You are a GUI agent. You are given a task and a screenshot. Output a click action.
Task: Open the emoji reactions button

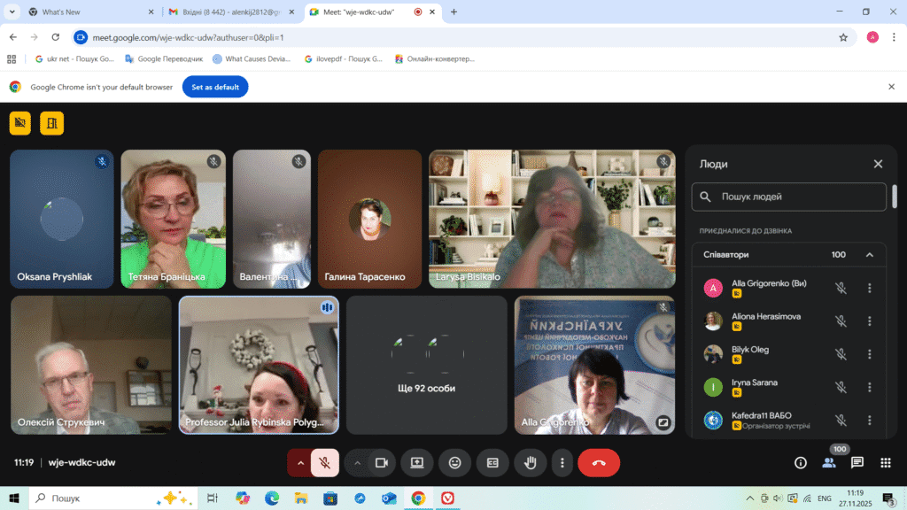click(x=454, y=462)
